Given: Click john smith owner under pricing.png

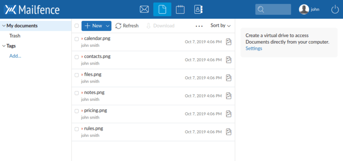Looking at the screenshot, I should point(90,118).
